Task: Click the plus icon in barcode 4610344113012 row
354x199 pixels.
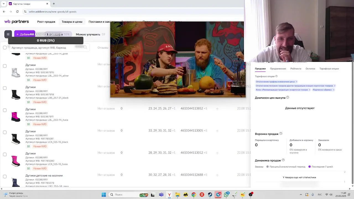Action: coord(217,153)
